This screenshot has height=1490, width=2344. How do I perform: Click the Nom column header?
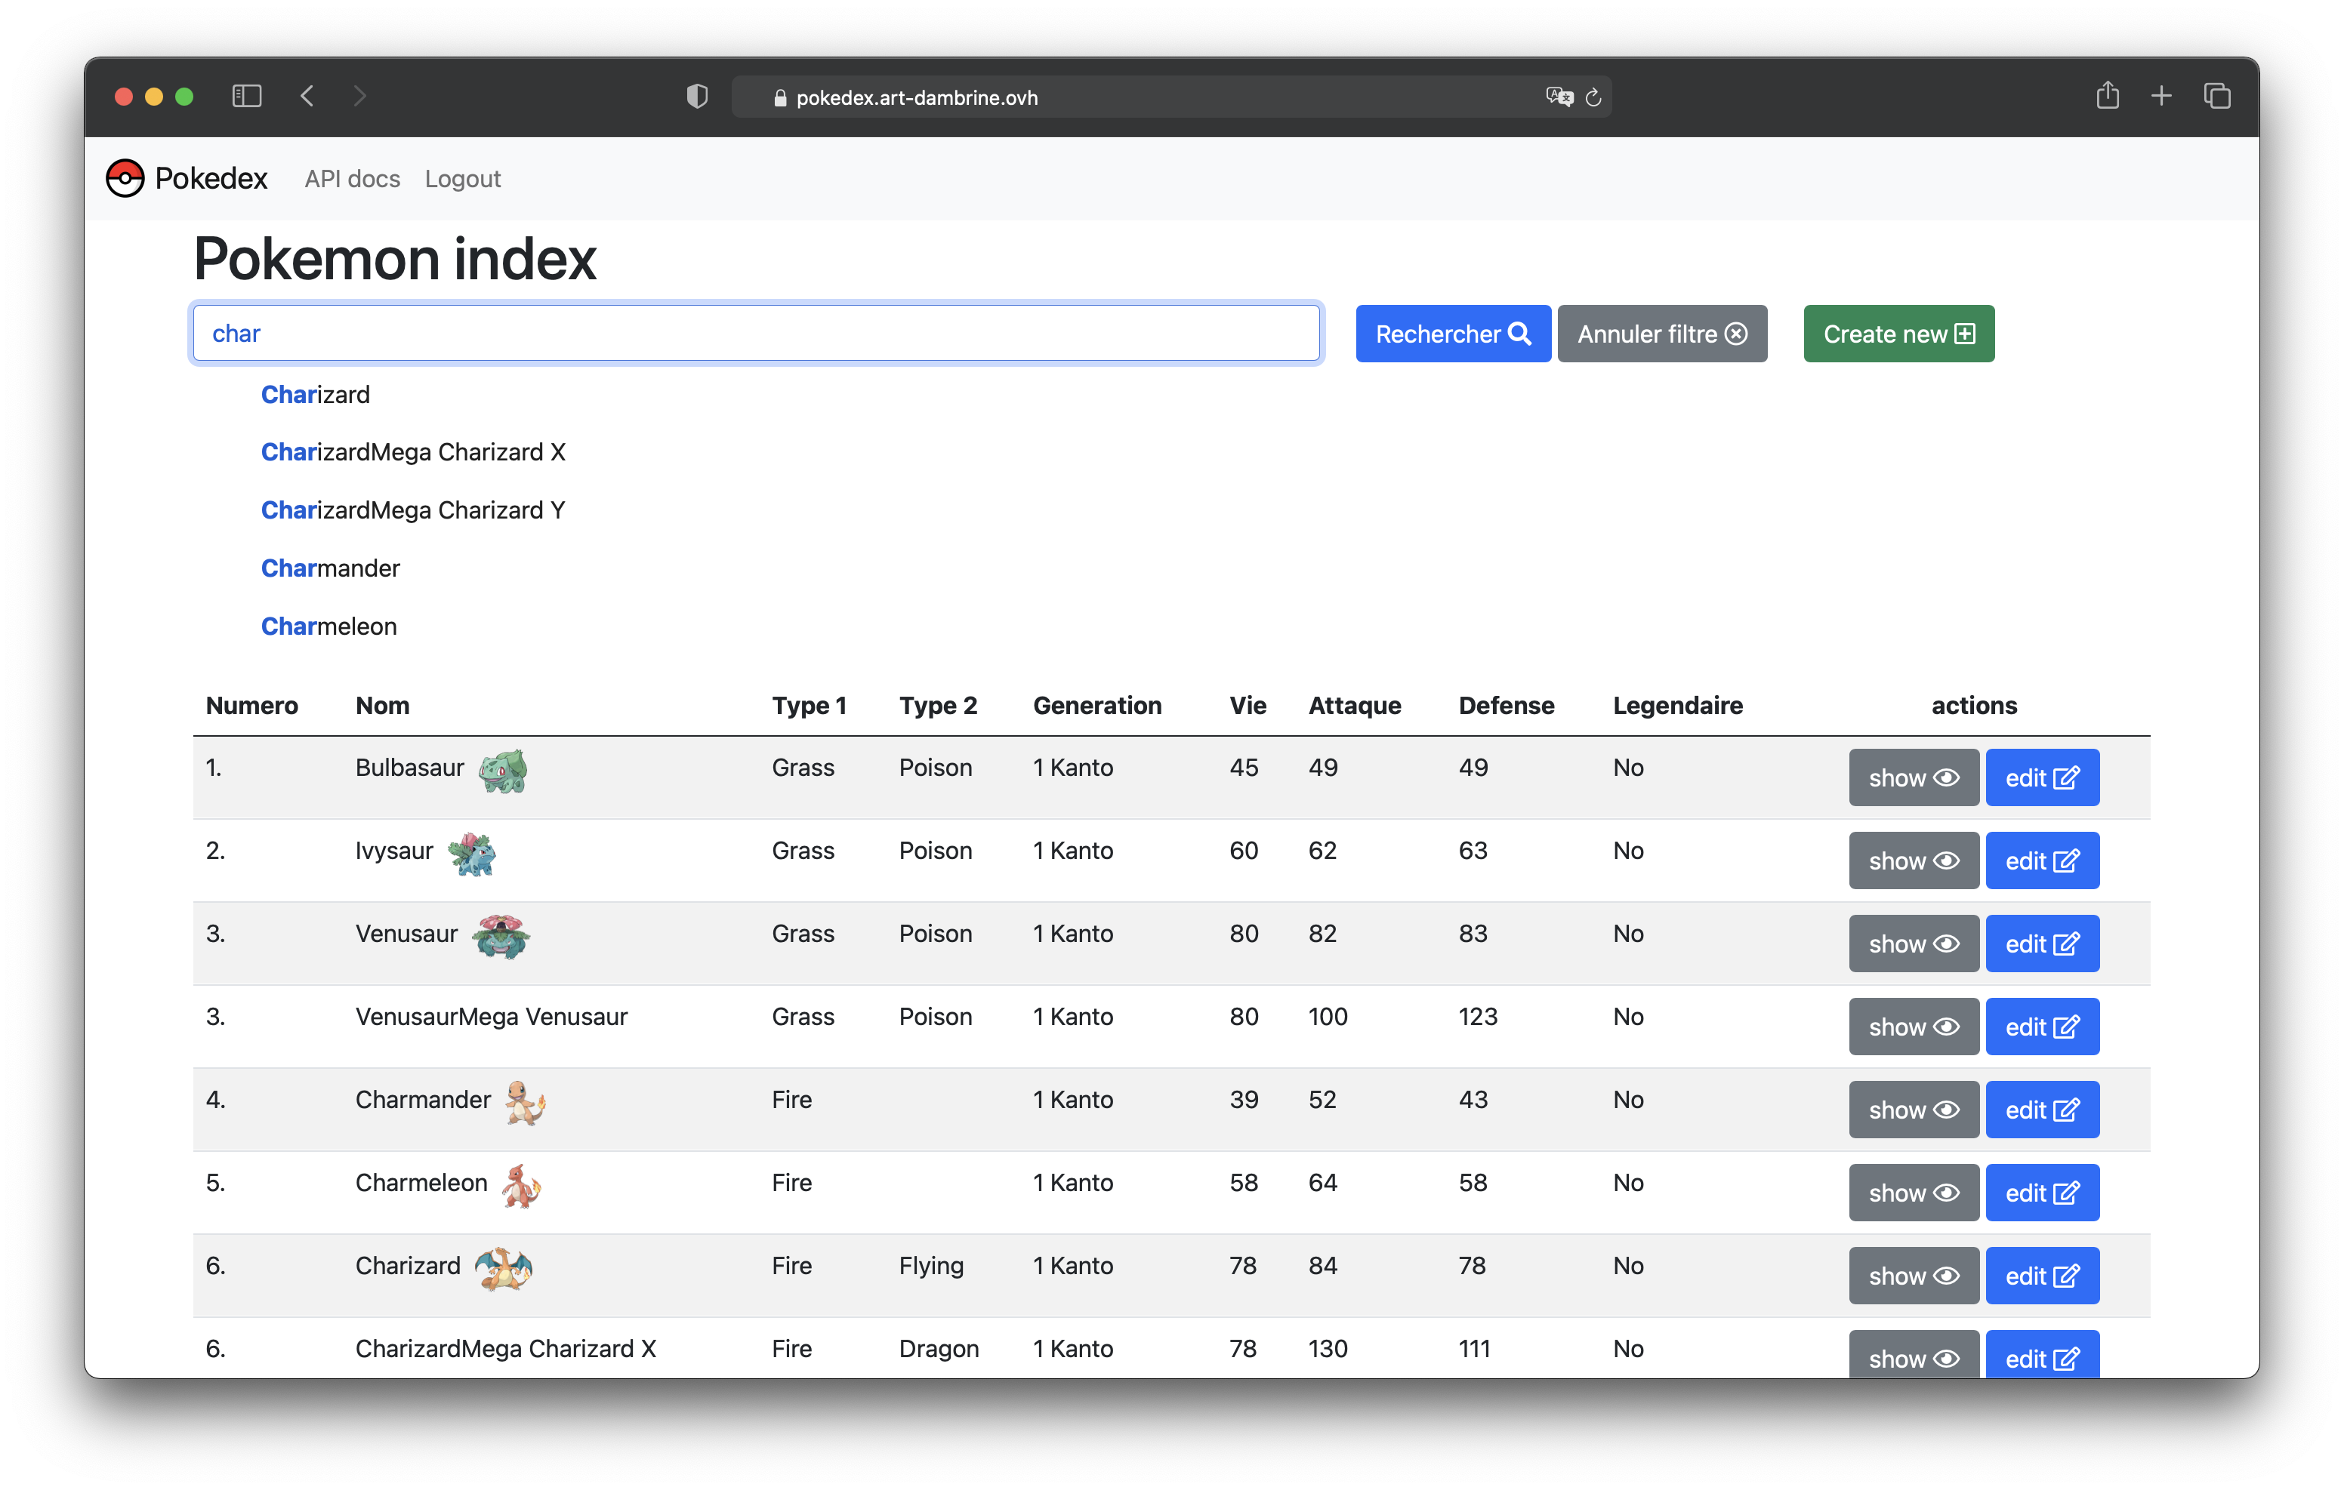[383, 706]
